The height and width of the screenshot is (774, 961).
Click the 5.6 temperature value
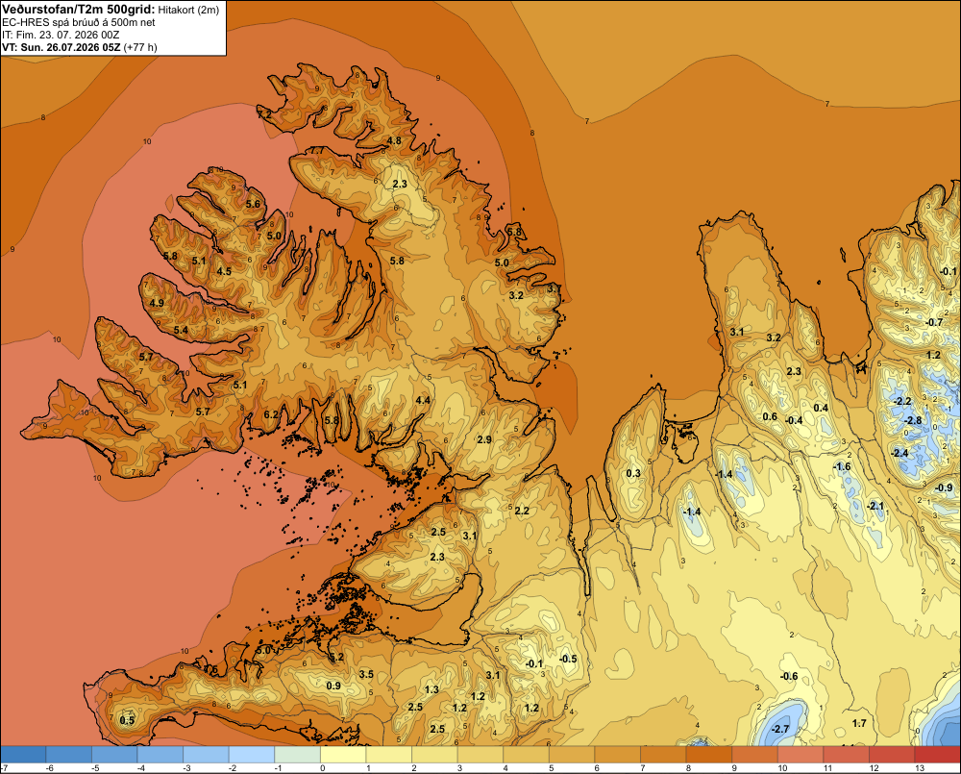(x=253, y=204)
